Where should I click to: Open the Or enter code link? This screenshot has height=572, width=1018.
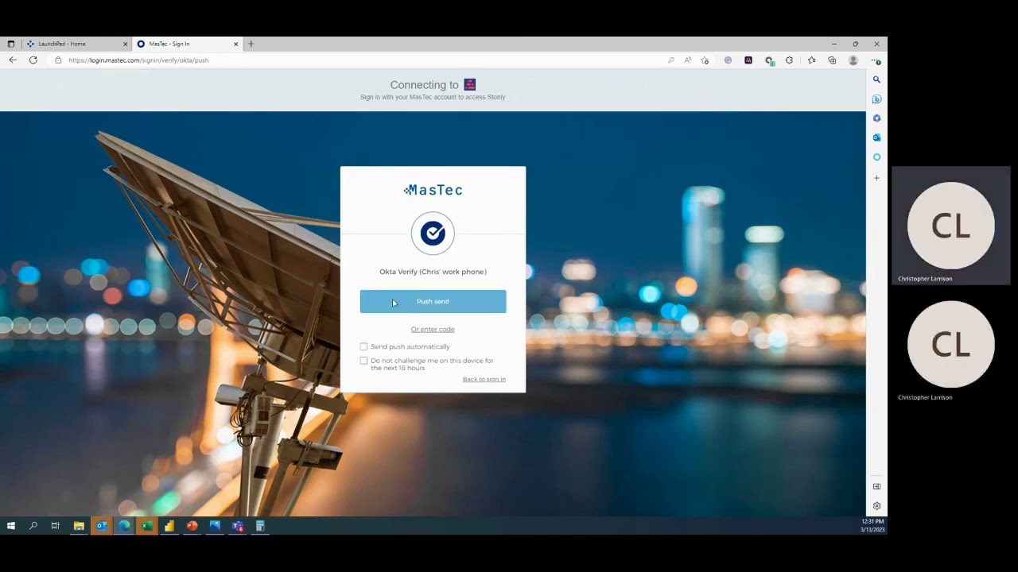point(433,329)
